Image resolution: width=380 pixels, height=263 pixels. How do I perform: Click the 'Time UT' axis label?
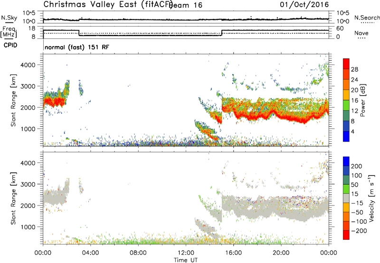[186, 260]
